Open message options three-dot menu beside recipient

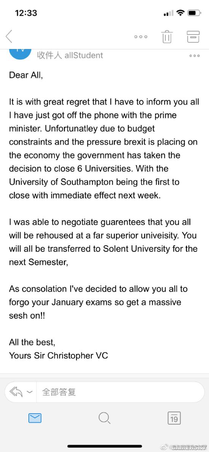pos(195,56)
